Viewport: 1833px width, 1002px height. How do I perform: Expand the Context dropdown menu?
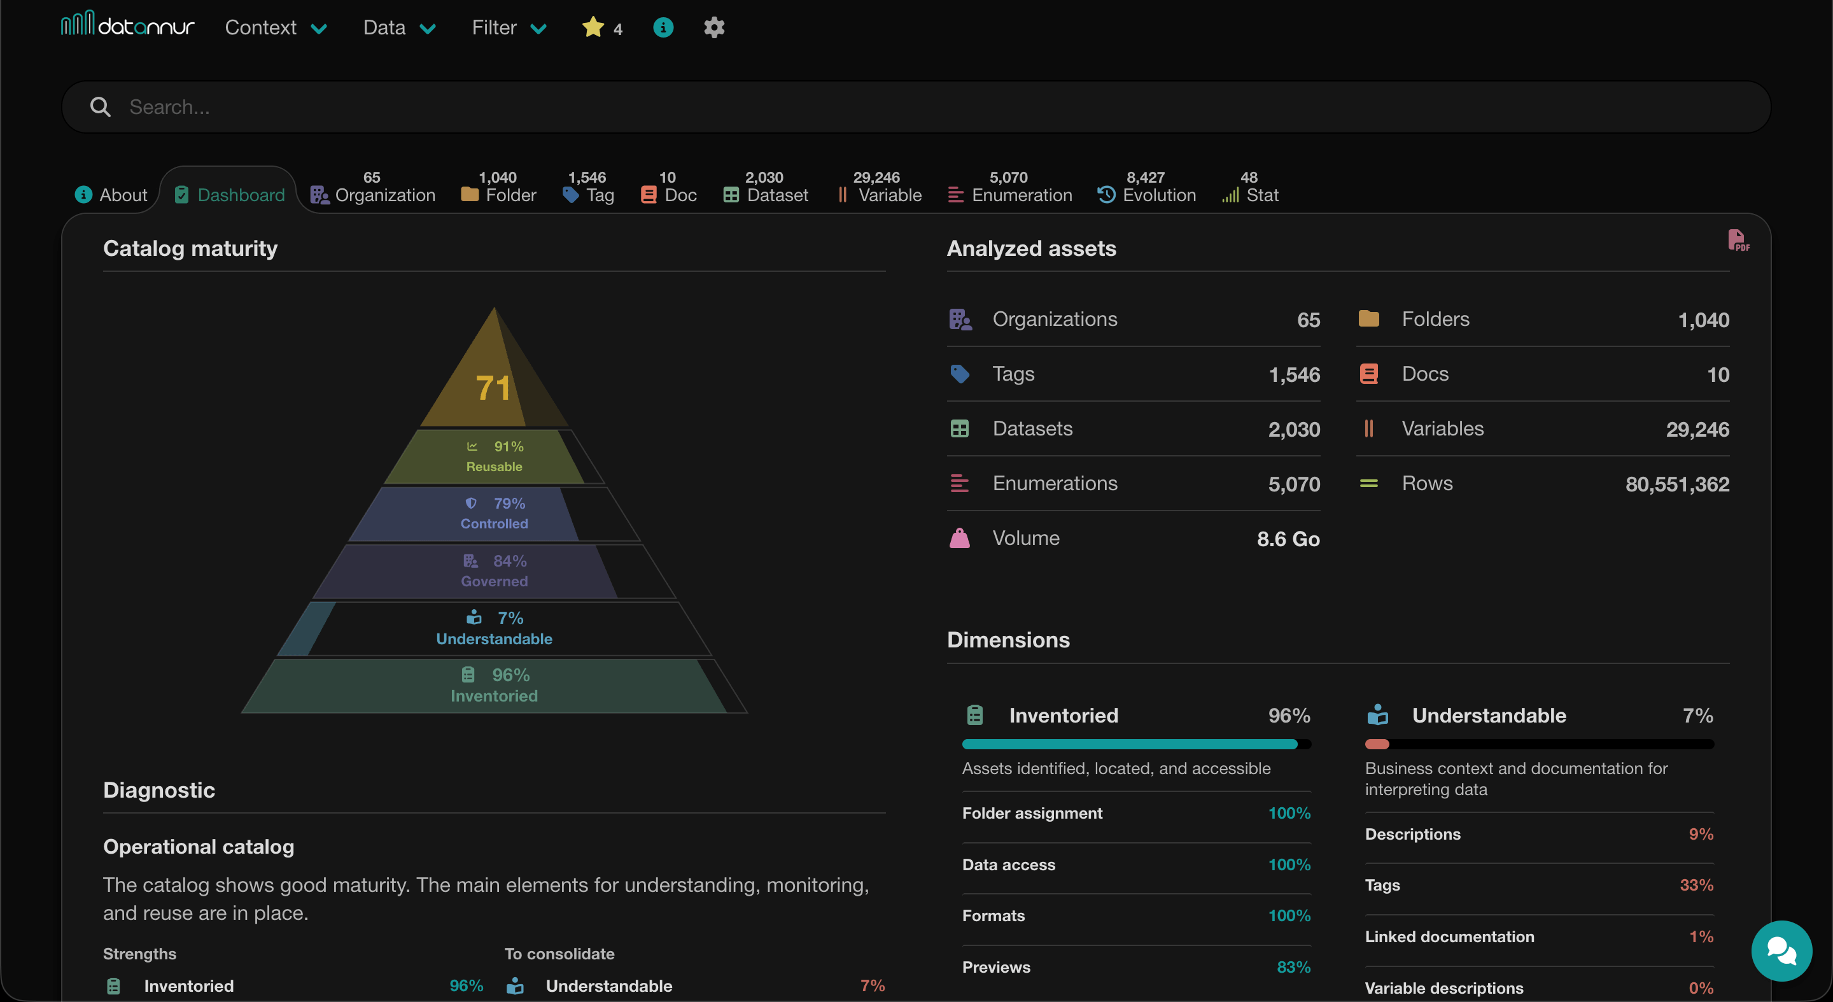coord(276,27)
